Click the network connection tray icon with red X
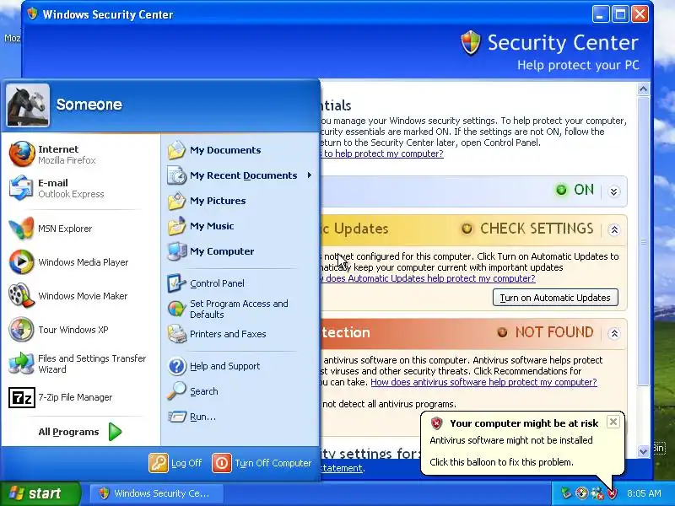The width and height of the screenshot is (675, 506). 597,493
